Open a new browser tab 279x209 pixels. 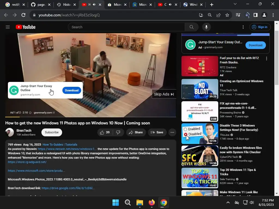211,5
